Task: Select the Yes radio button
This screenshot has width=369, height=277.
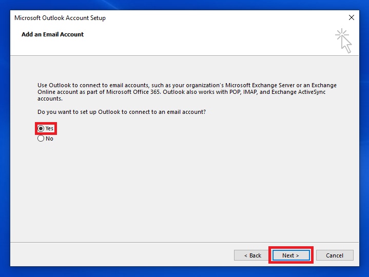Action: [41, 128]
